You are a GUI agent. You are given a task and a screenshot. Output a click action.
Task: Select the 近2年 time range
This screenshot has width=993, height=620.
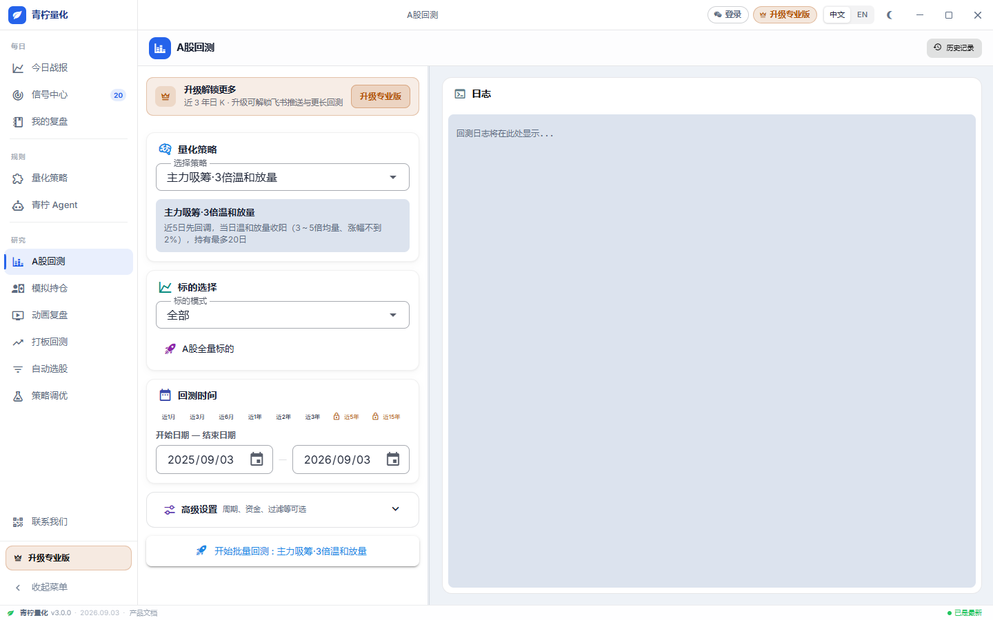click(x=283, y=417)
